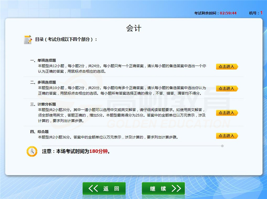Click the 会计 exam title

coord(133,28)
